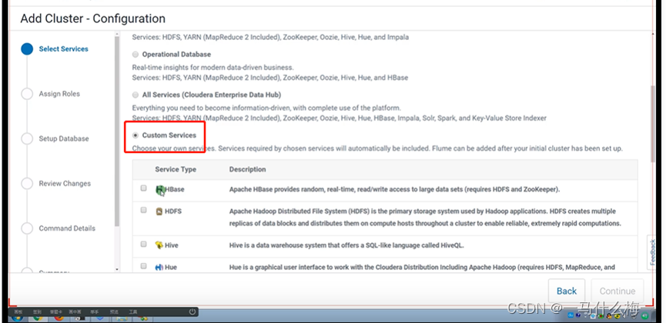
Task: Click the wizard sidebar scrollbar thumb
Action: point(117,132)
